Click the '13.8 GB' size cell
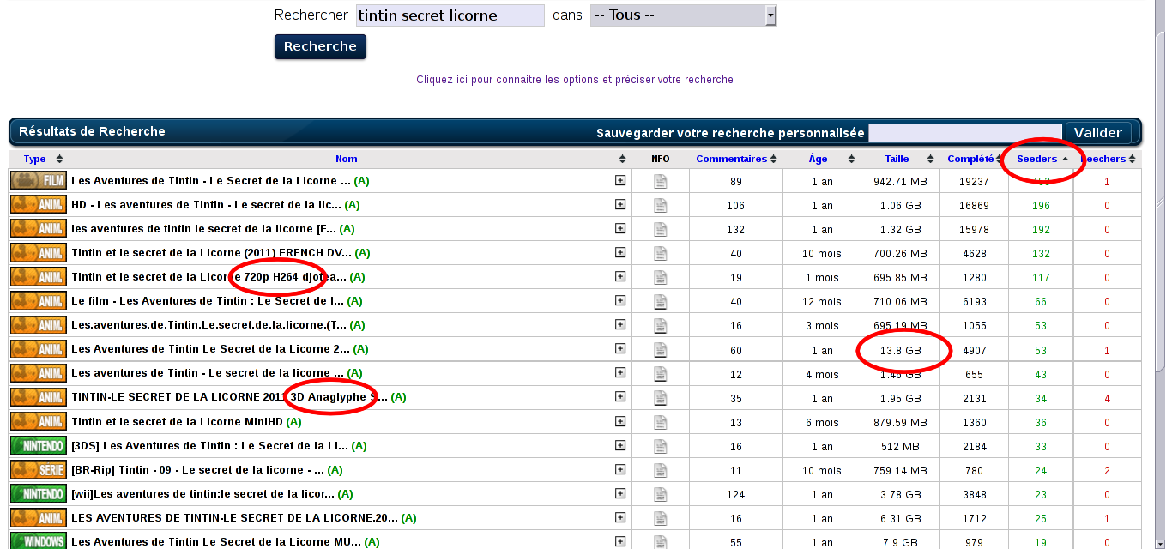 [900, 350]
